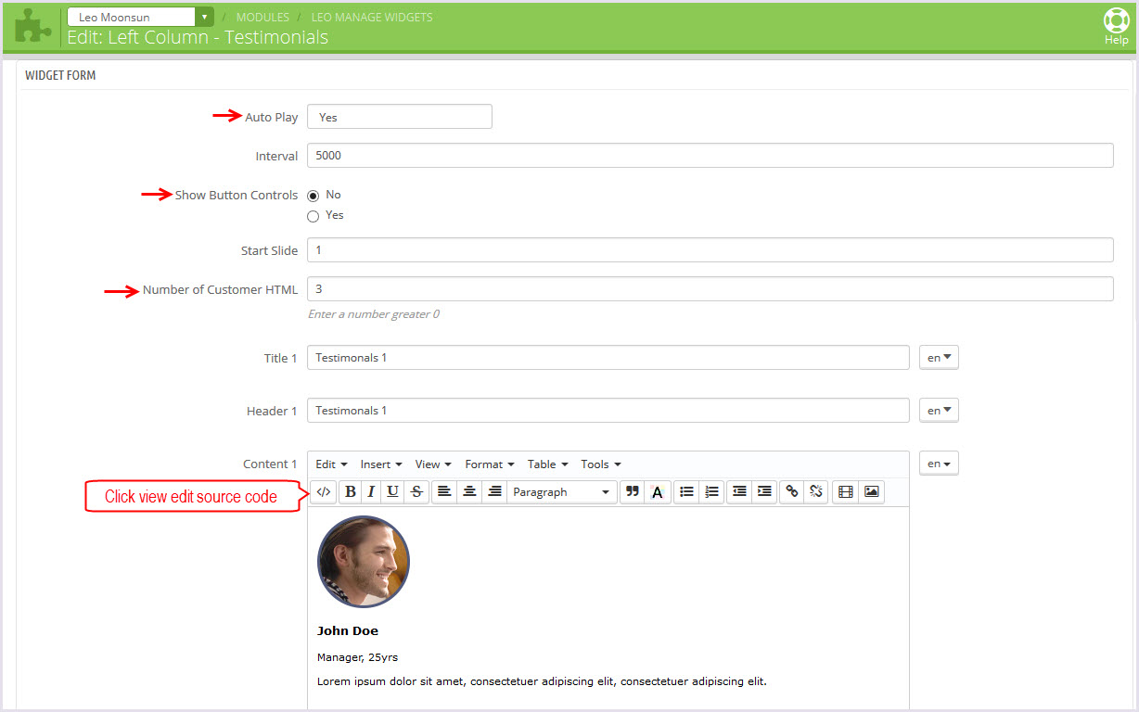Click the green puzzle module icon
Viewport: 1139px width, 712px height.
tap(33, 26)
